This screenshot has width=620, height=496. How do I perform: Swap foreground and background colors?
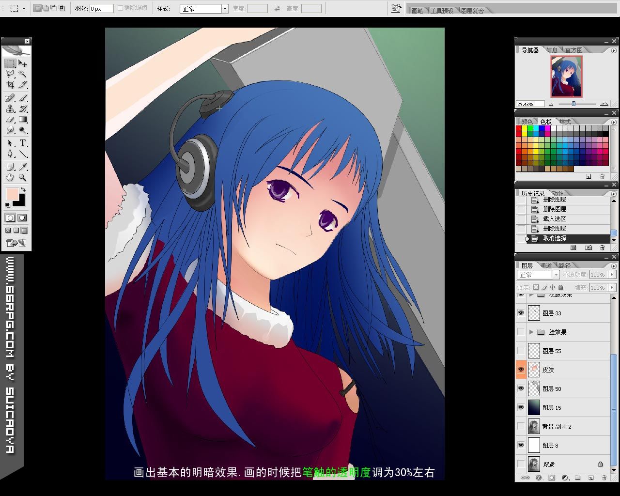coord(23,189)
